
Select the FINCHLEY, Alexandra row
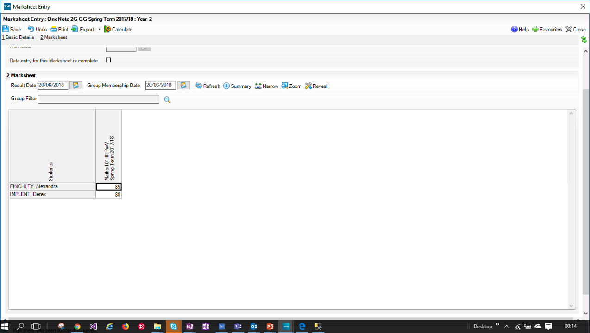pyautogui.click(x=52, y=187)
